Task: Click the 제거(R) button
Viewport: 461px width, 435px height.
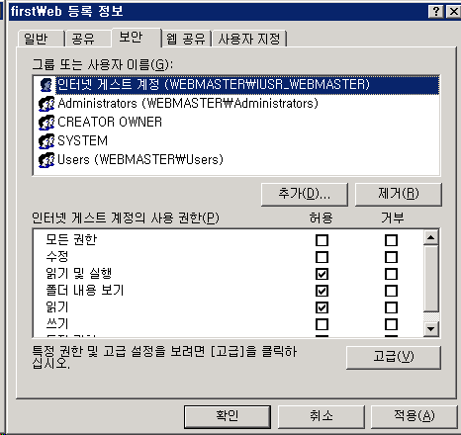Action: (399, 195)
